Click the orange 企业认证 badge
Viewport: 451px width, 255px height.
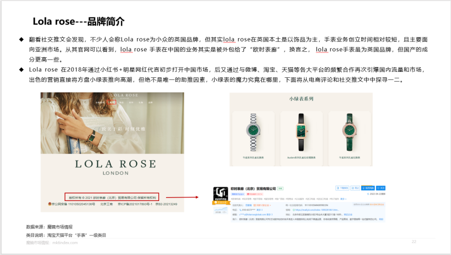coord(222,203)
